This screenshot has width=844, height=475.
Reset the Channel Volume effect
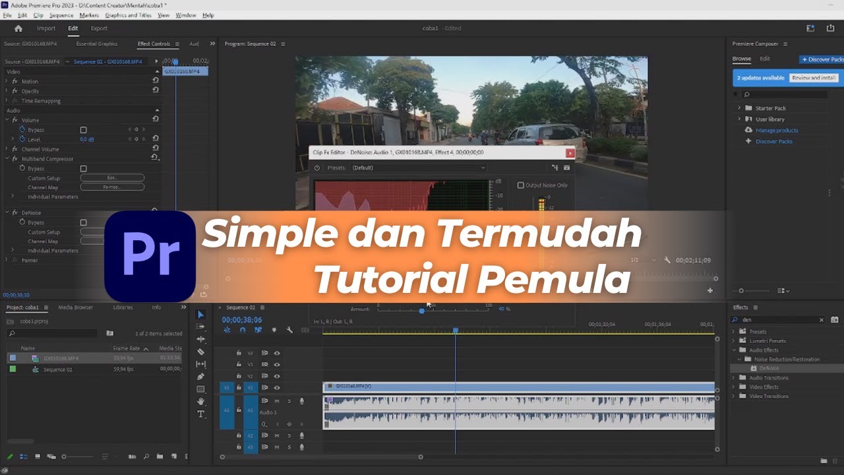tap(156, 149)
